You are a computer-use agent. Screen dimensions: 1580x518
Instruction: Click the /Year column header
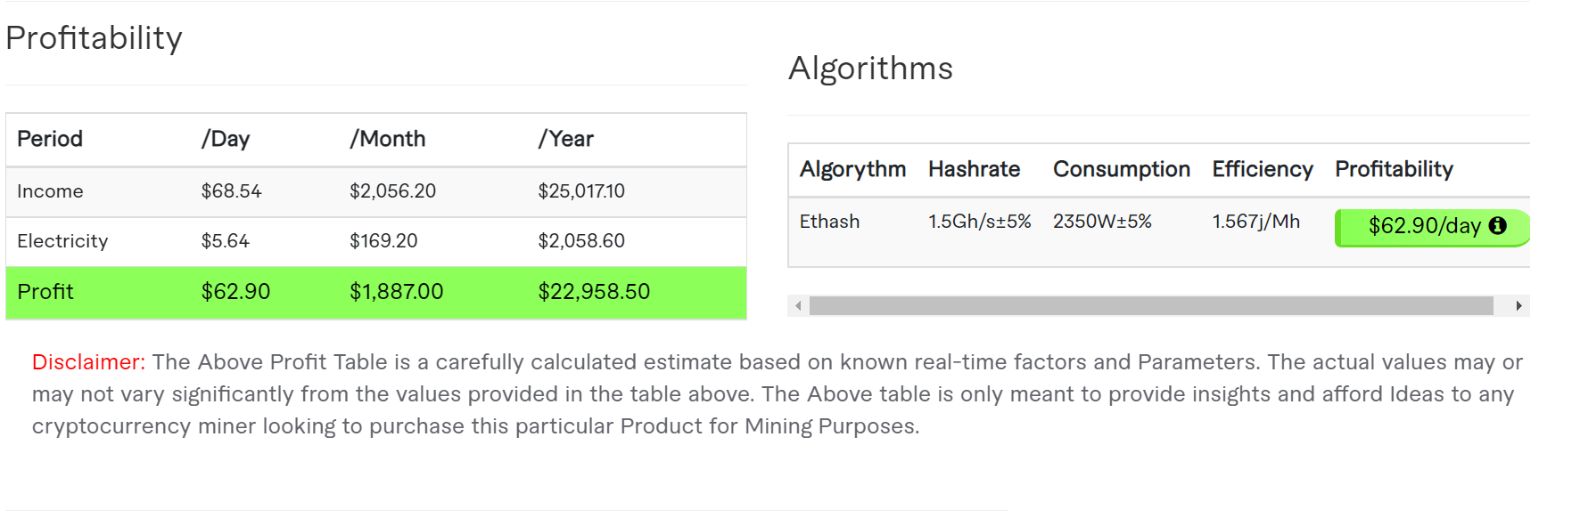point(566,139)
